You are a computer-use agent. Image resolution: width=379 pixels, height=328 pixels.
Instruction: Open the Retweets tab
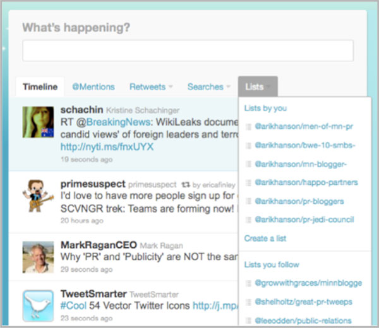(147, 86)
